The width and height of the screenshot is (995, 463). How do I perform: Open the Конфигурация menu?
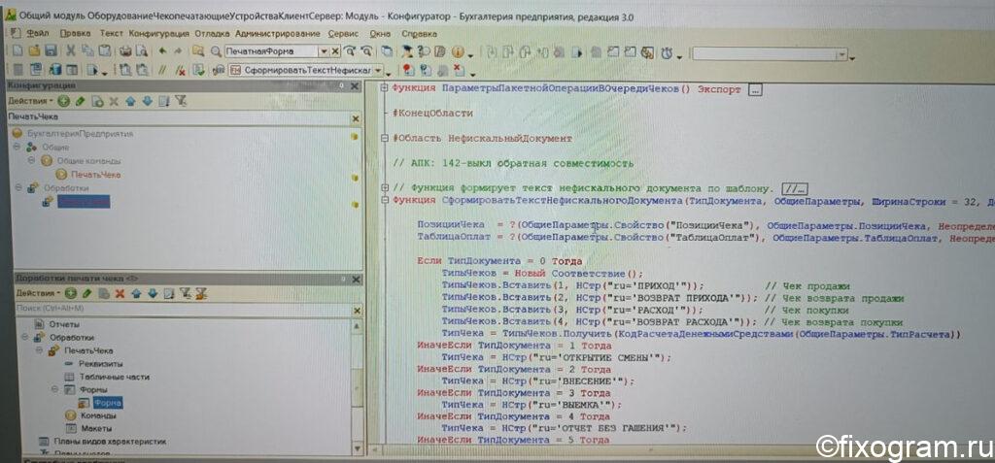coord(158,34)
